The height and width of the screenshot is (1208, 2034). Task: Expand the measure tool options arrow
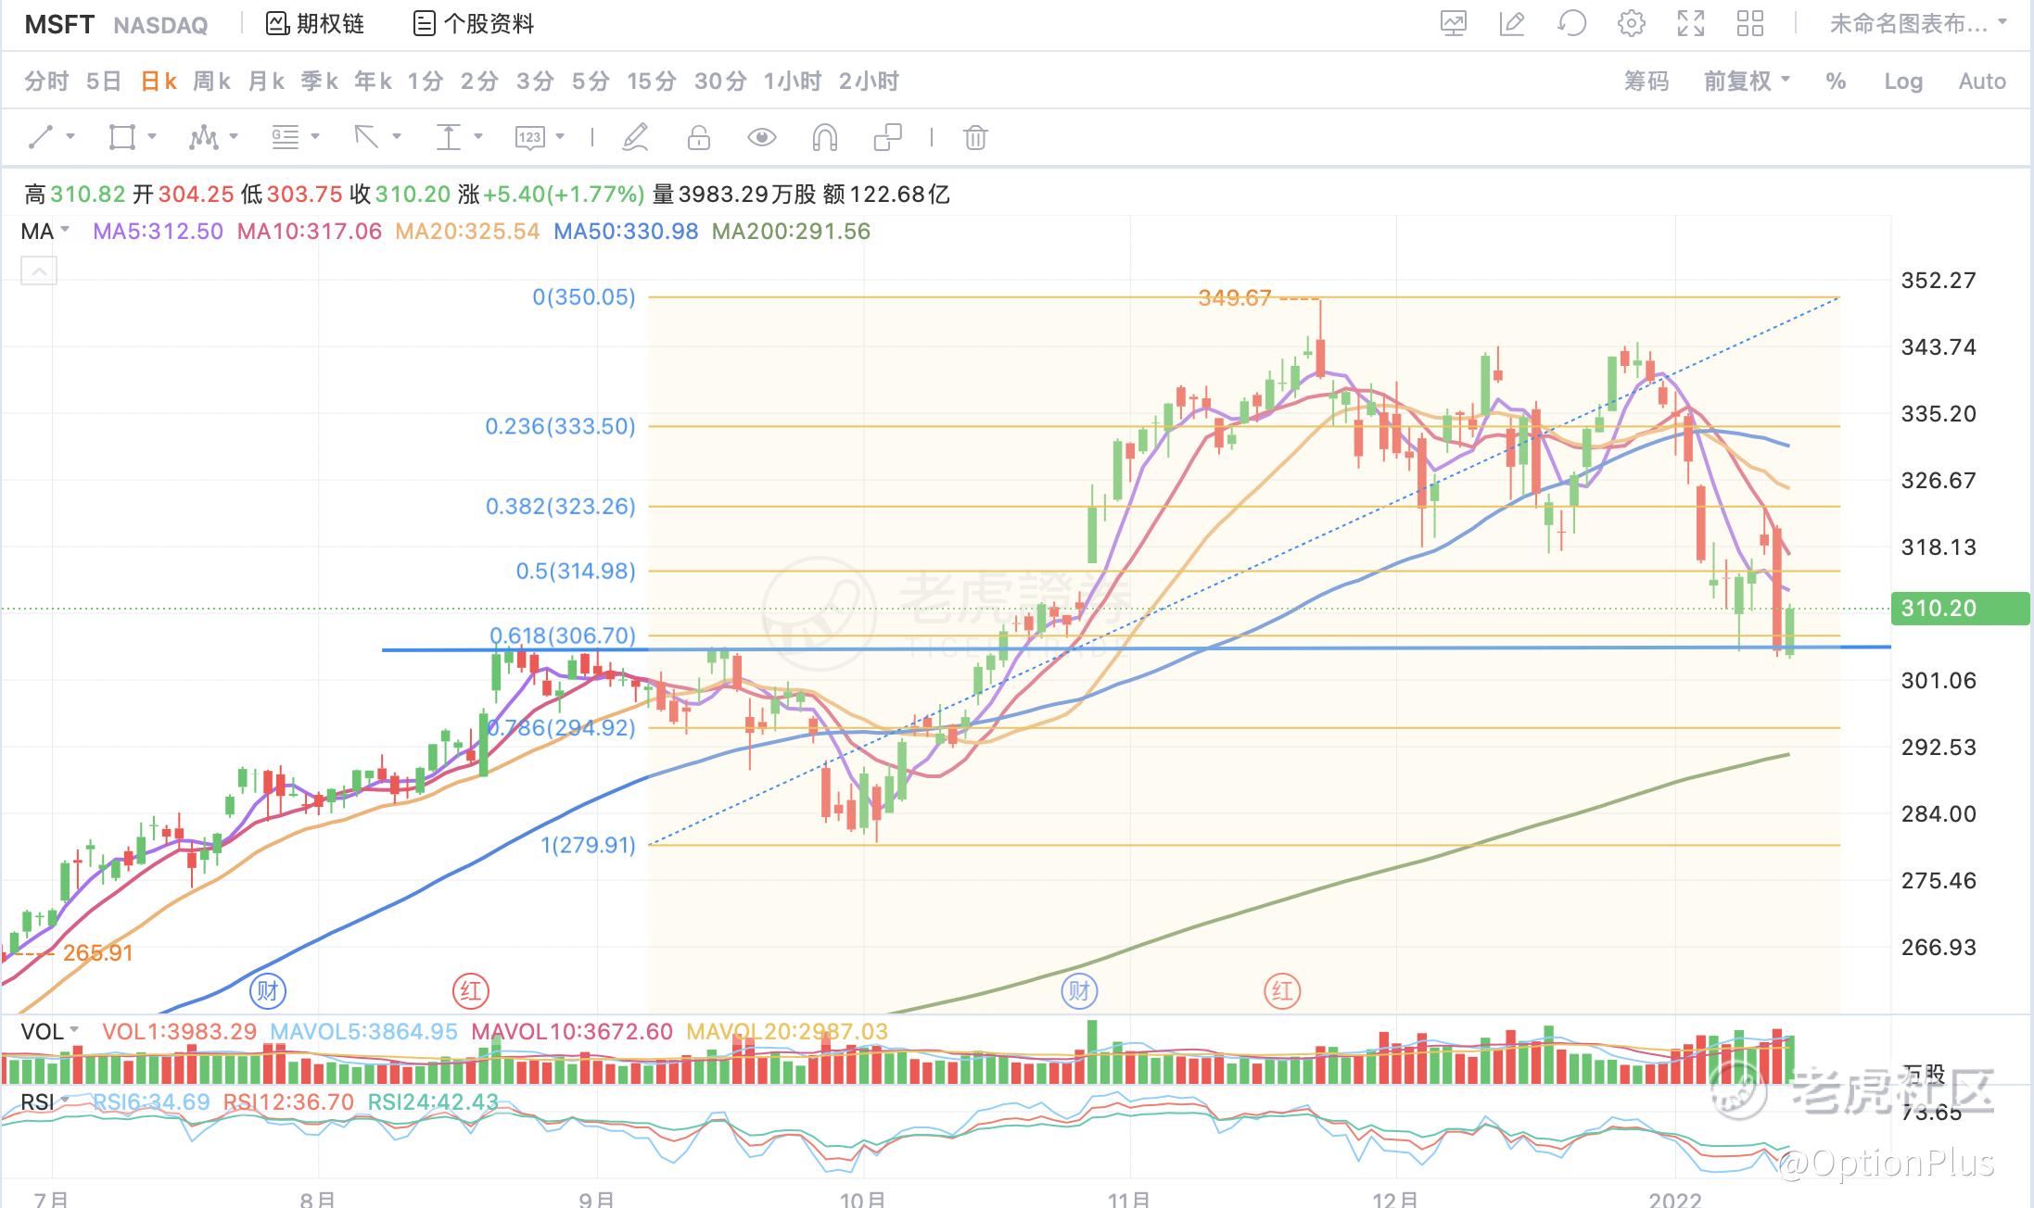(x=478, y=137)
